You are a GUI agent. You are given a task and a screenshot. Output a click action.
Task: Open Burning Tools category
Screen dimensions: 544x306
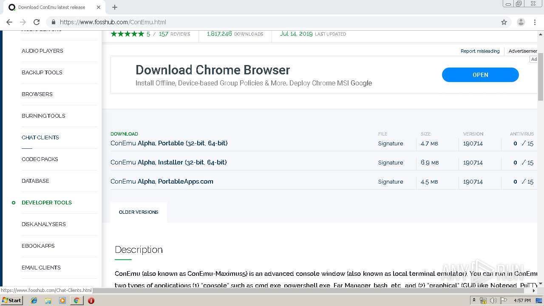(x=43, y=116)
